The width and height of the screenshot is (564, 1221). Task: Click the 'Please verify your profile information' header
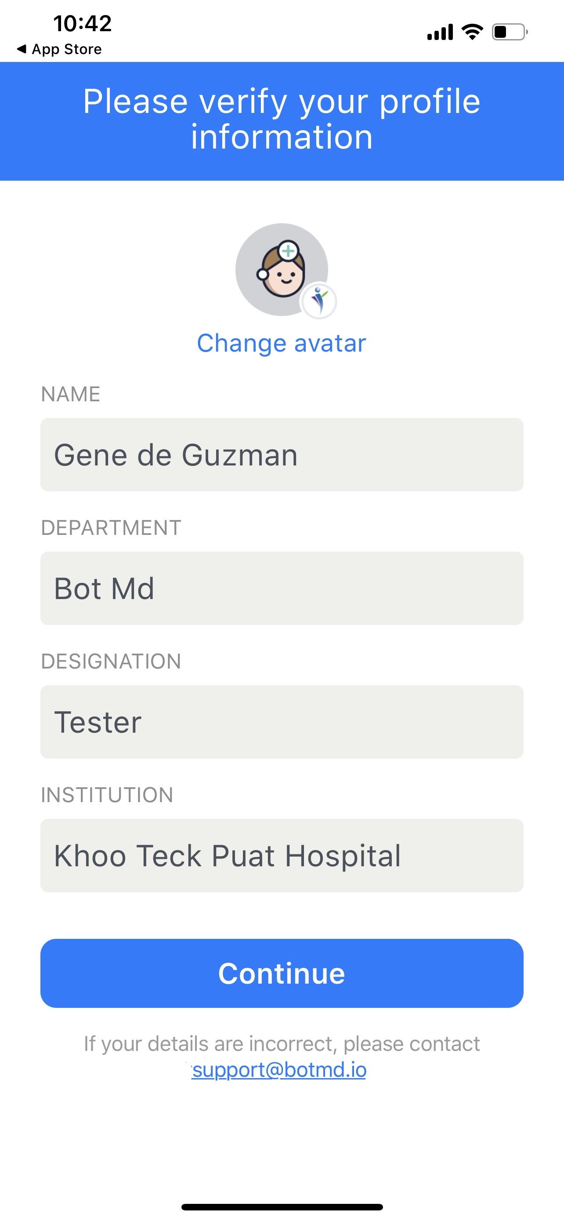[x=282, y=119]
